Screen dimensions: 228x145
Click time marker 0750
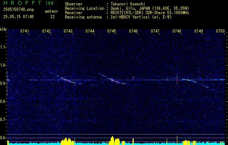pyautogui.click(x=220, y=31)
